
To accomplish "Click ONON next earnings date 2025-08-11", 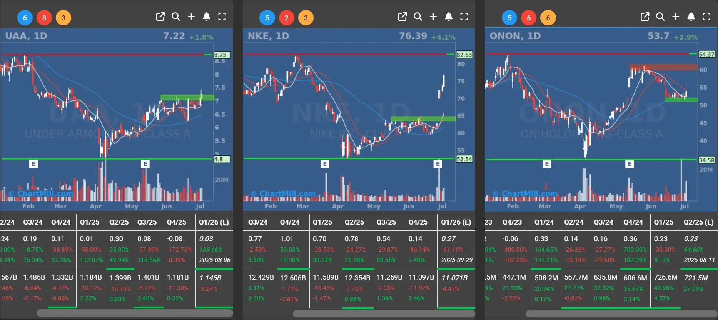I will [699, 260].
